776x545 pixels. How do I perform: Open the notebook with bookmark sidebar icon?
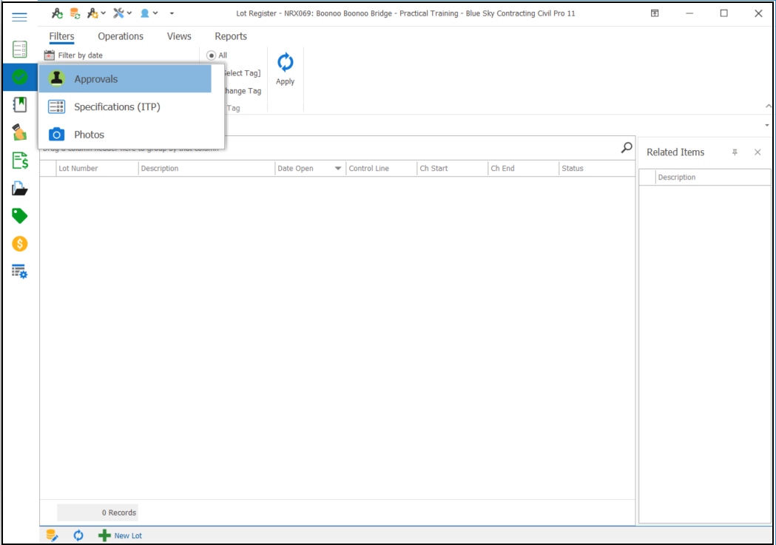(20, 104)
